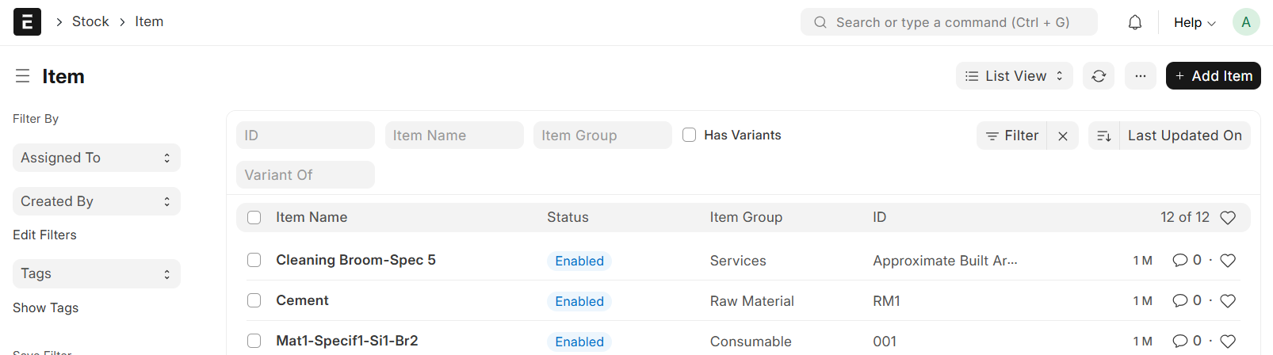This screenshot has width=1273, height=355.
Task: Open the notifications bell
Action: (x=1135, y=22)
